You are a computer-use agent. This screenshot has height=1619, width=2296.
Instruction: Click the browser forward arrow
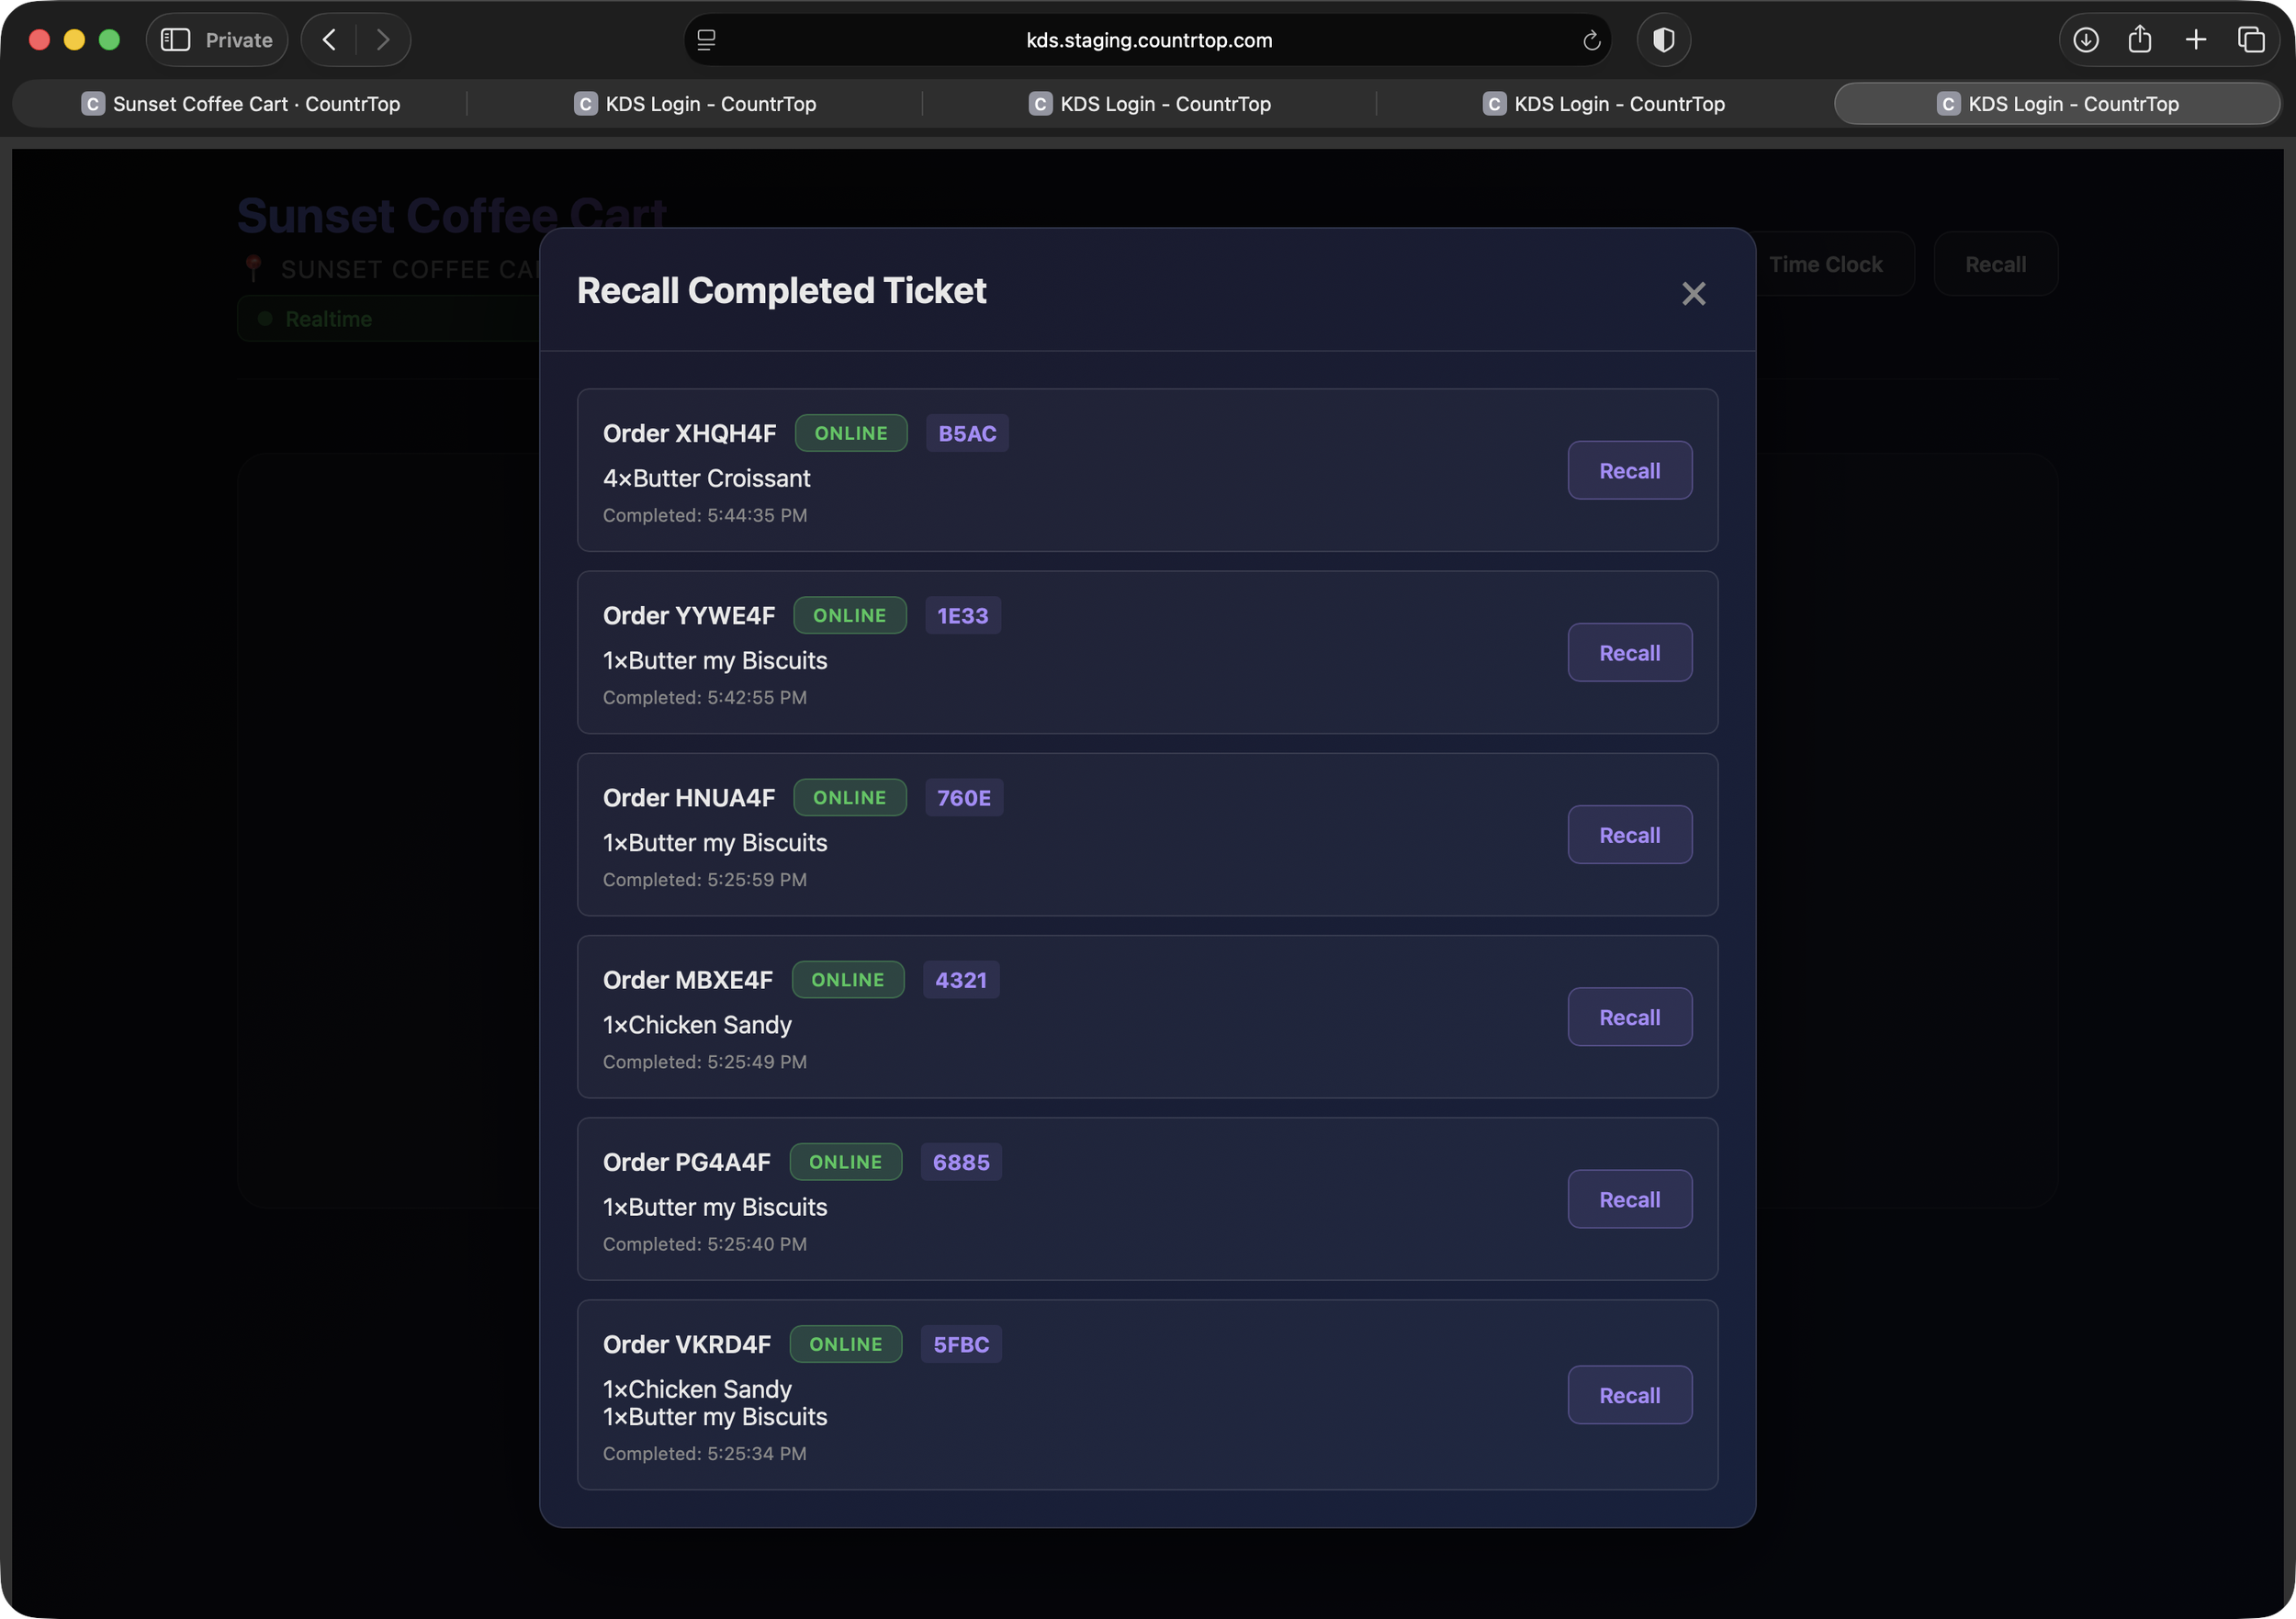point(383,40)
